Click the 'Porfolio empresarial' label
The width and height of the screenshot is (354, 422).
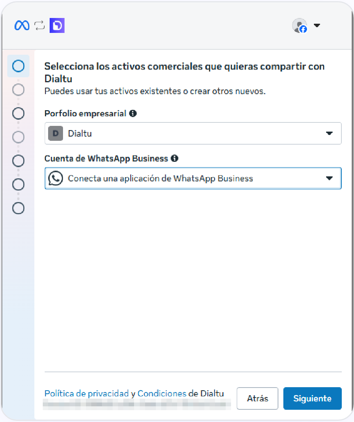[x=85, y=113]
